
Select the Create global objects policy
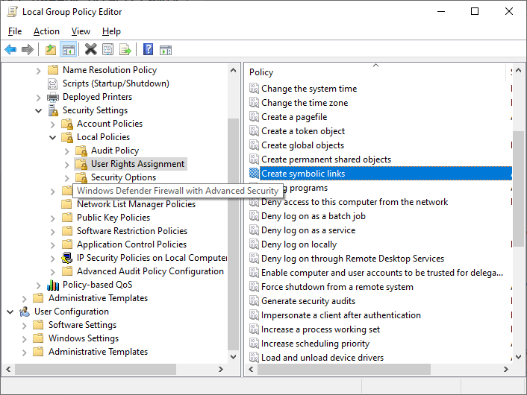pyautogui.click(x=302, y=145)
